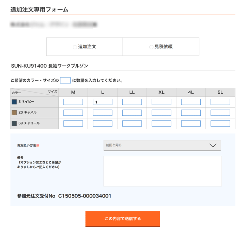Focus the navy size 4L quantity field
The image size is (246, 236).
pyautogui.click(x=191, y=102)
